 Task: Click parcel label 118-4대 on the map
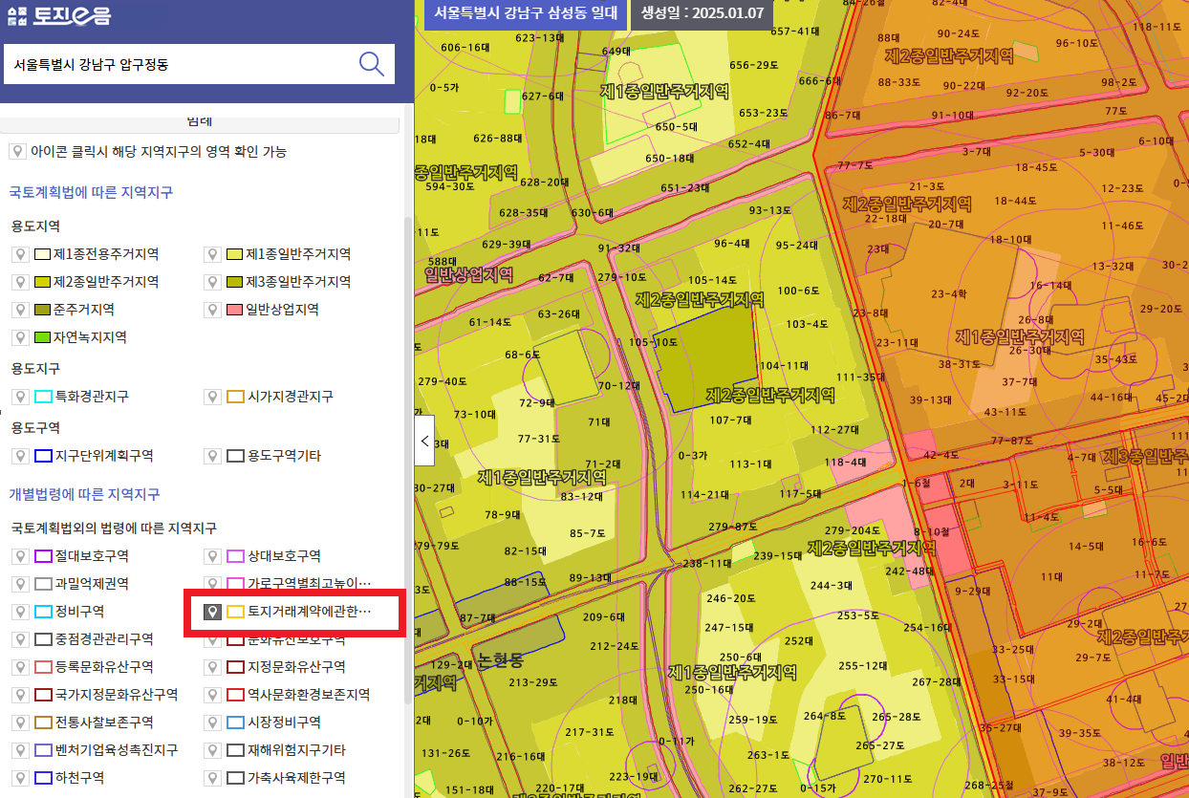[845, 463]
